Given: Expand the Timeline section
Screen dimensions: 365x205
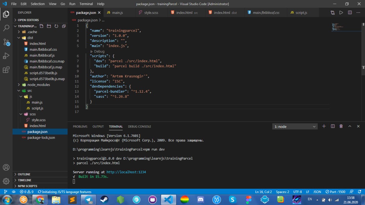Looking at the screenshot, I should pyautogui.click(x=40, y=180).
